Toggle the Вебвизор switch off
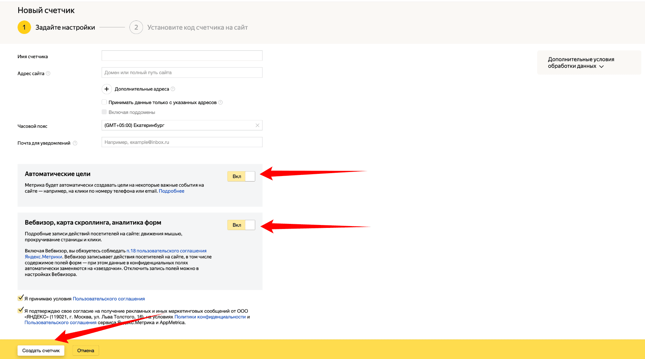The width and height of the screenshot is (645, 359). point(241,225)
